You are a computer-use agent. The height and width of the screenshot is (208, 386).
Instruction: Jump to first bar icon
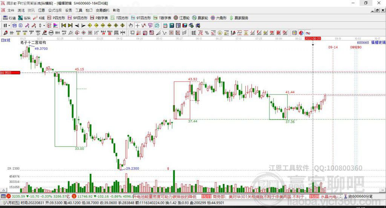(63, 26)
